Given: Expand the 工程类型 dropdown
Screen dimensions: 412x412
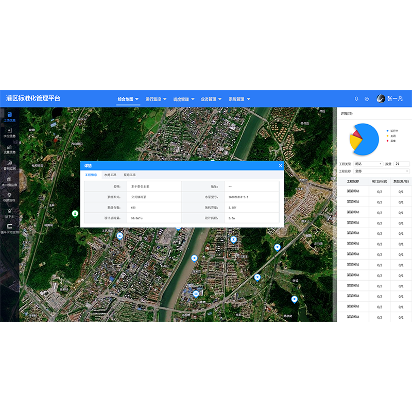Looking at the screenshot, I should pyautogui.click(x=368, y=164).
